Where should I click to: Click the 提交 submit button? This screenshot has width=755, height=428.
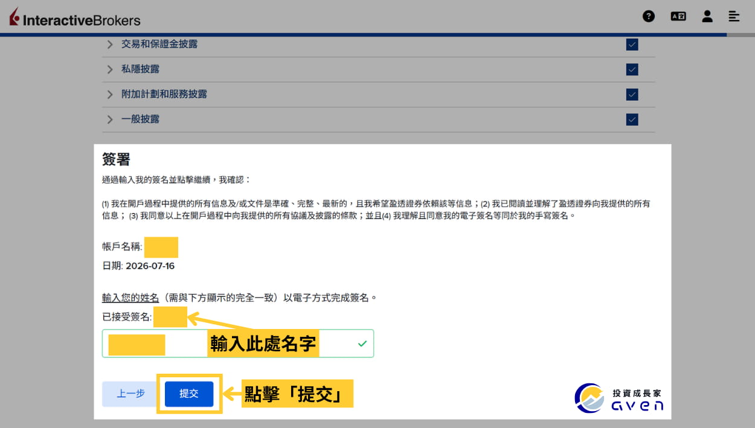(189, 394)
